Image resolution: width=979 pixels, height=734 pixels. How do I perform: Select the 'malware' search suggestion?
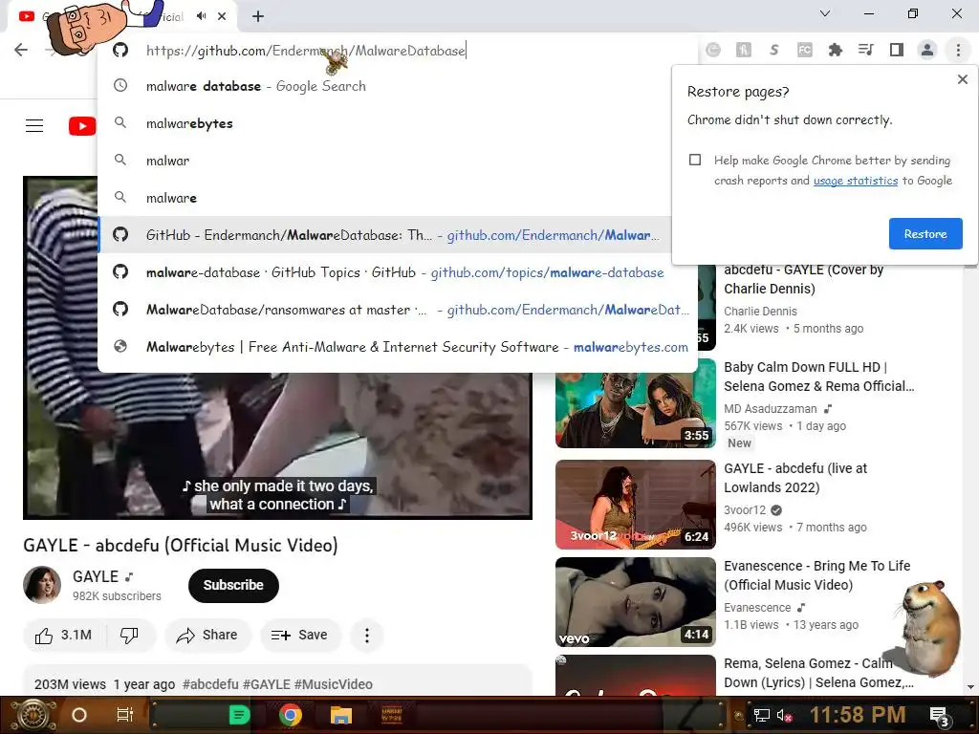click(397, 198)
